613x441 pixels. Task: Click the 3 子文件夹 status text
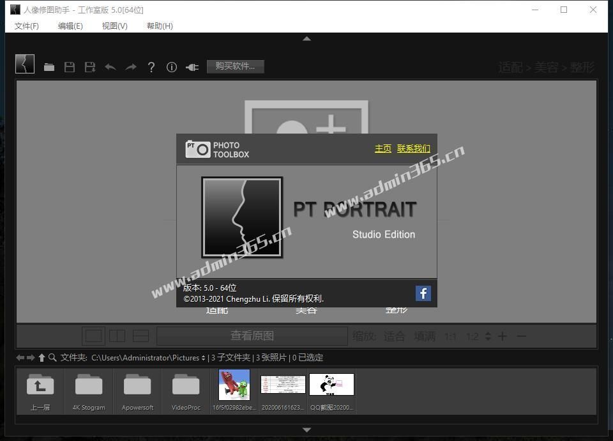(x=231, y=358)
